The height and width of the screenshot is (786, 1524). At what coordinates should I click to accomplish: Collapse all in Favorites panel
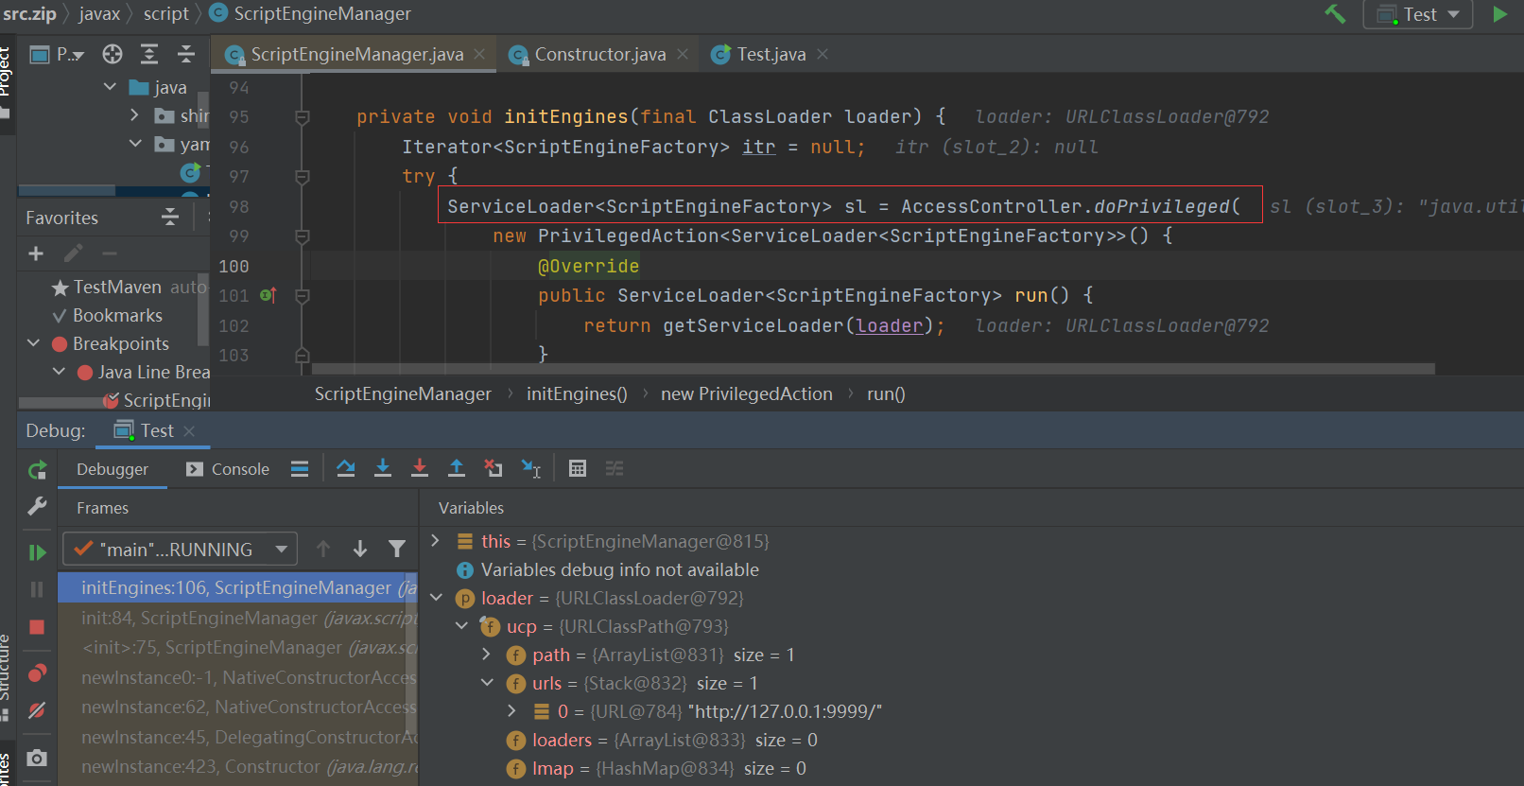pos(170,218)
